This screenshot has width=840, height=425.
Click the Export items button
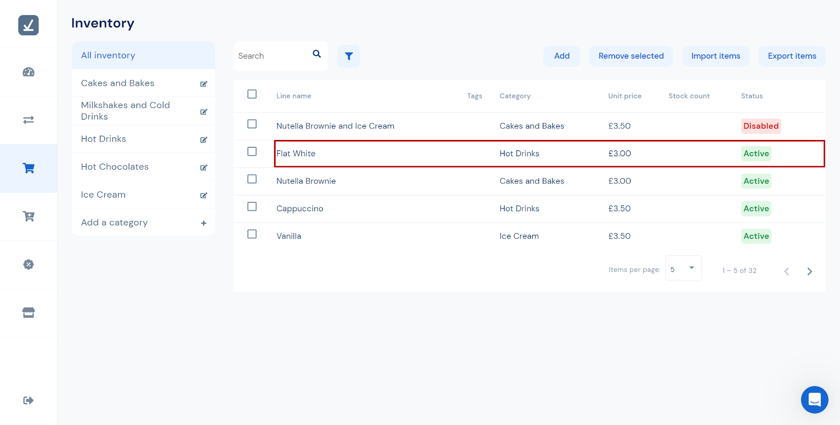click(792, 56)
